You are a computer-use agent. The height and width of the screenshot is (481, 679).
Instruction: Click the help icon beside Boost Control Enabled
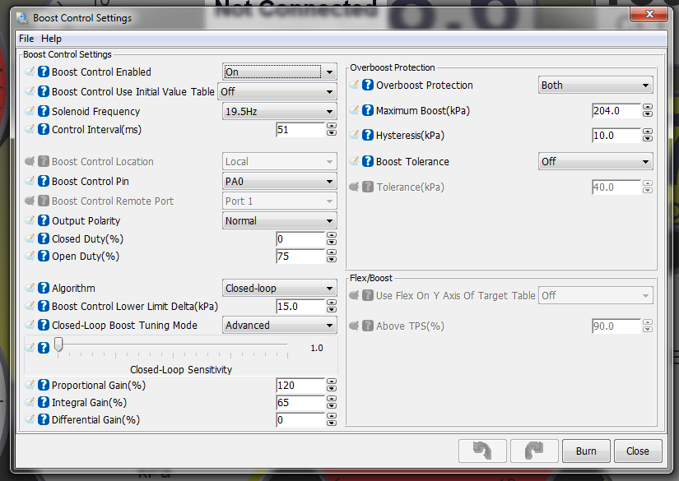click(42, 72)
